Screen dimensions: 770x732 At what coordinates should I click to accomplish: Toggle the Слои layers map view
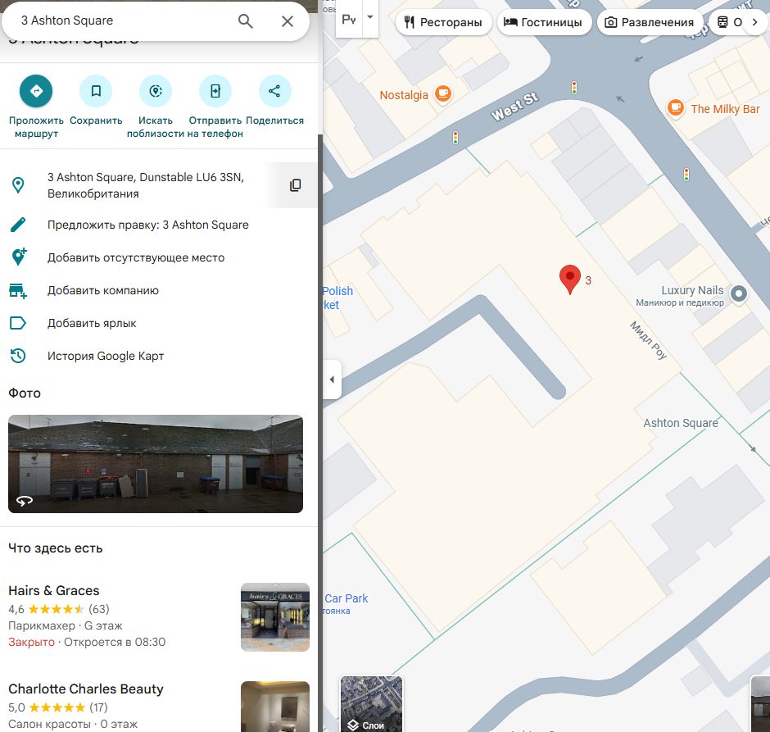(x=371, y=704)
